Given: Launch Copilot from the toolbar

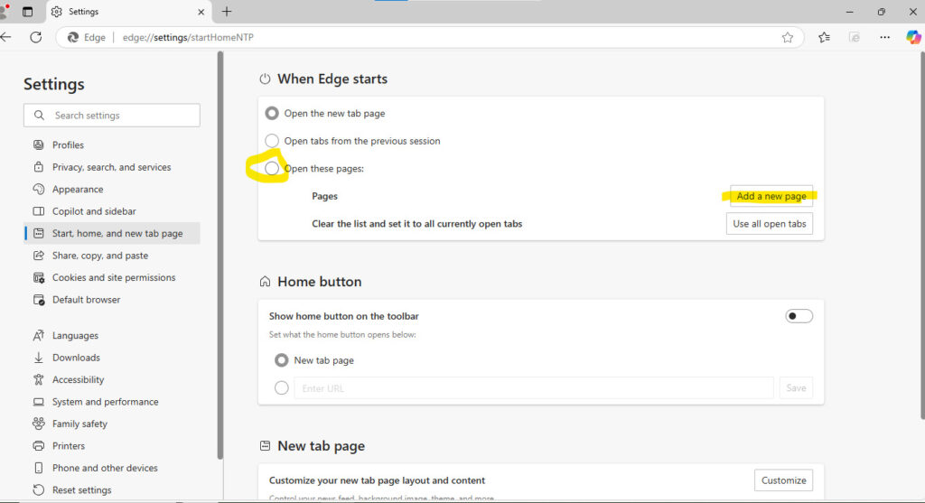Looking at the screenshot, I should pyautogui.click(x=913, y=37).
